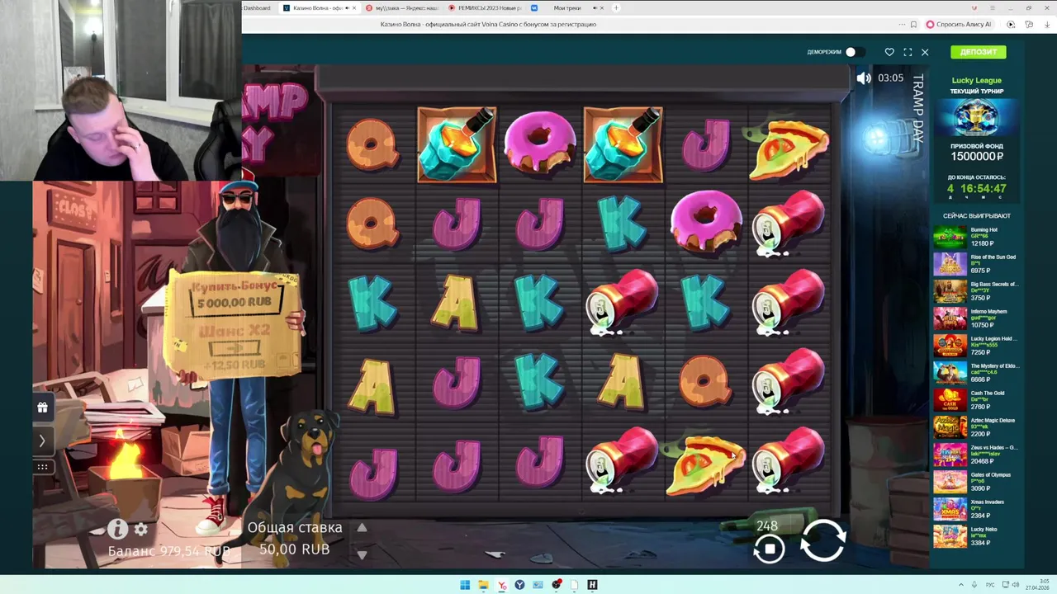Open game info with the i icon

click(x=117, y=529)
